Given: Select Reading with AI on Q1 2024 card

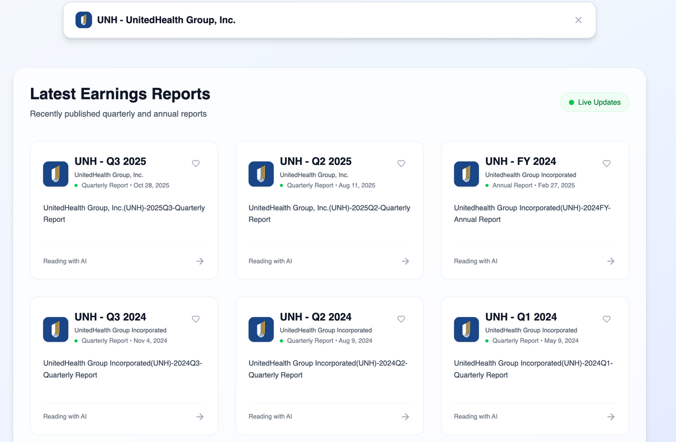Looking at the screenshot, I should 475,417.
